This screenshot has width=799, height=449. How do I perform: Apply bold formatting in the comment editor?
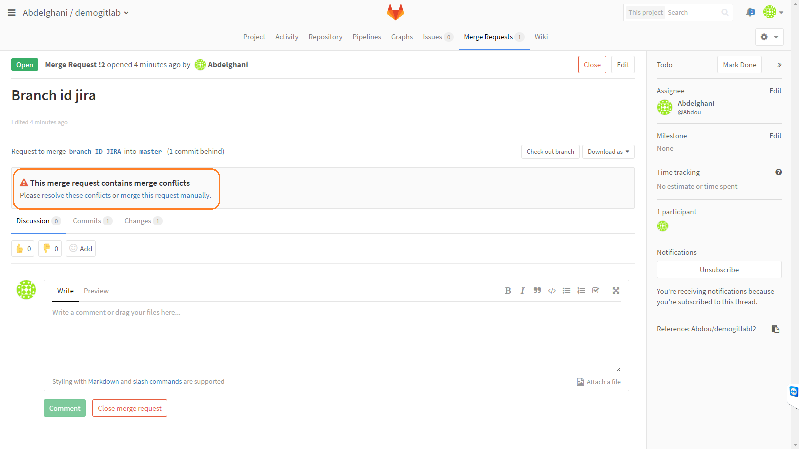point(508,290)
